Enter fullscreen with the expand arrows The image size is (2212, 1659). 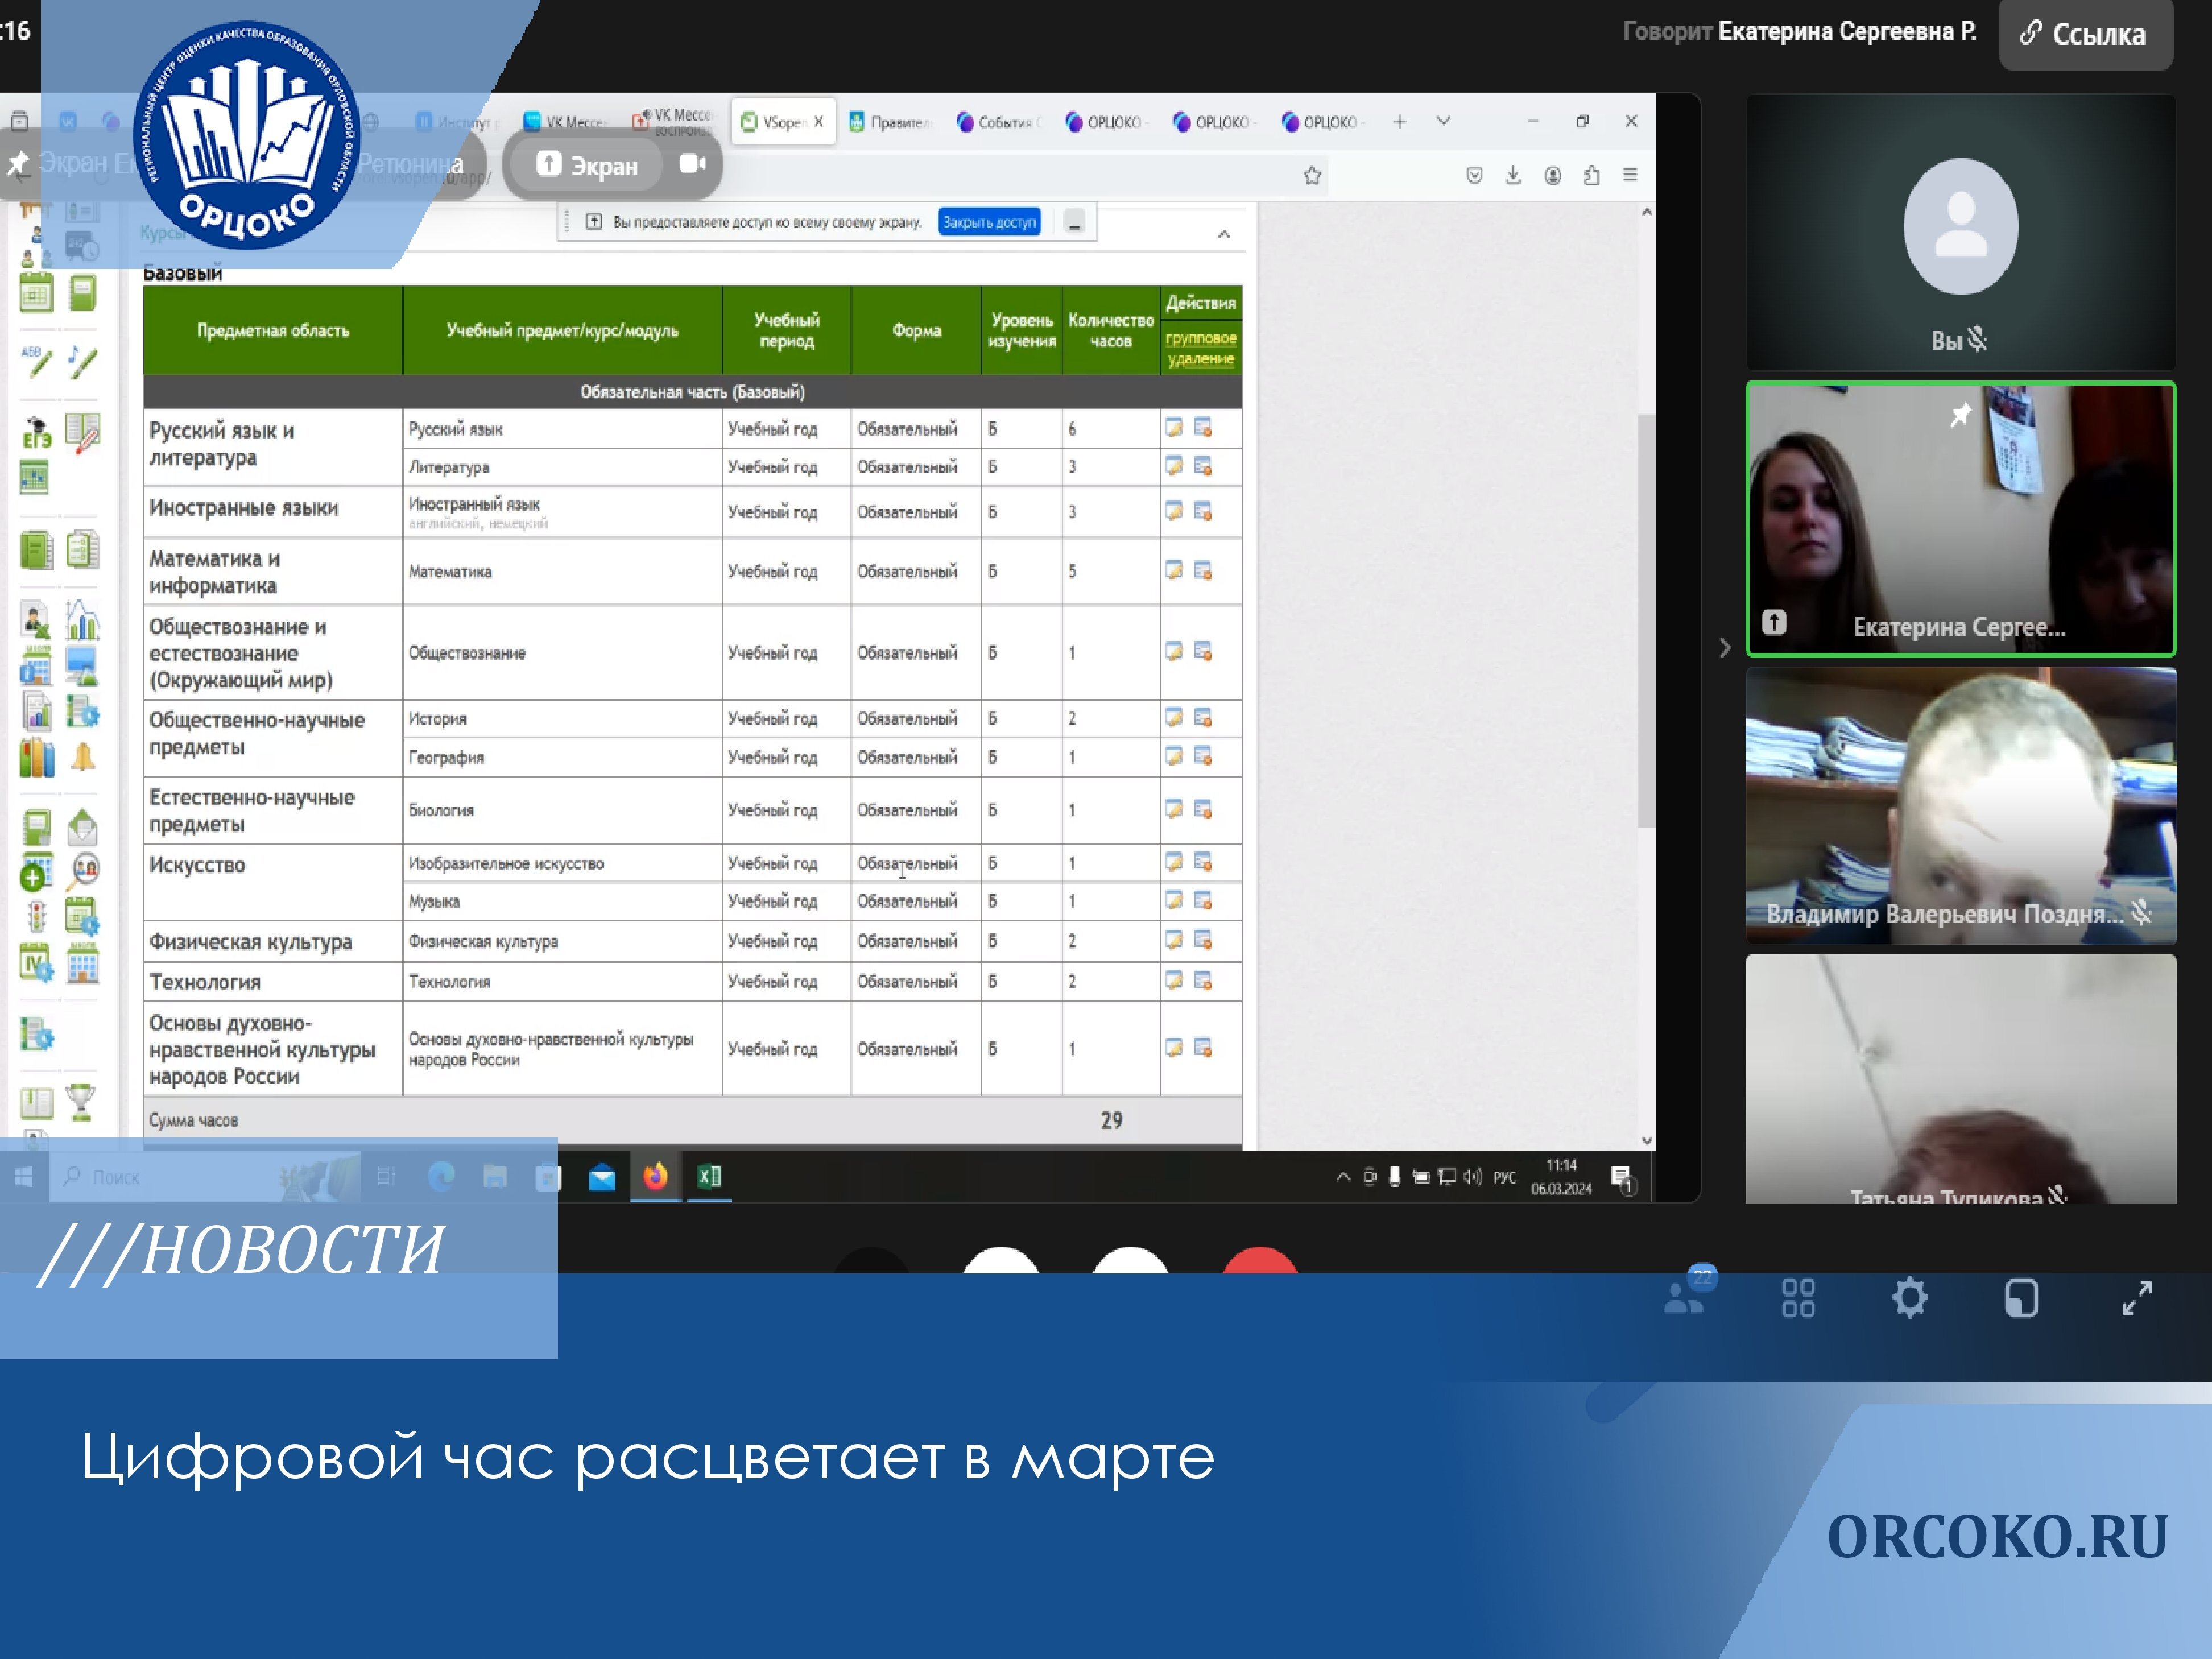pos(2136,1298)
